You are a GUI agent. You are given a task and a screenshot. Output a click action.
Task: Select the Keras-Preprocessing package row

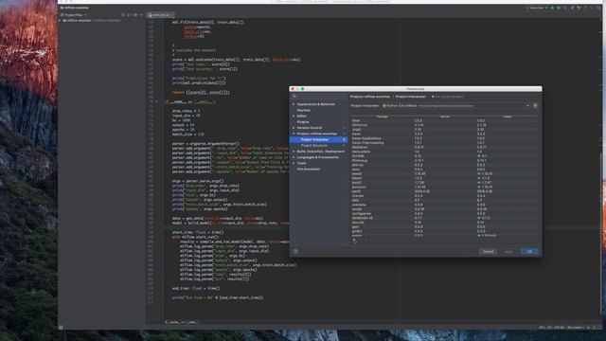tap(444, 143)
